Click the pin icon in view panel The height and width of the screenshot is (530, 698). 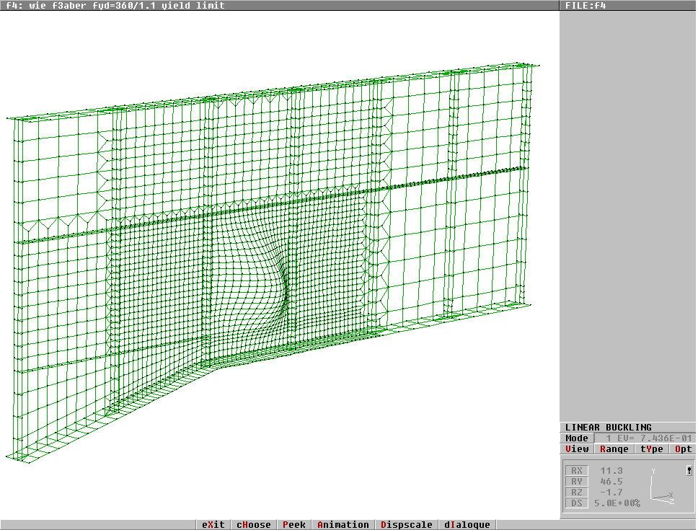689,471
